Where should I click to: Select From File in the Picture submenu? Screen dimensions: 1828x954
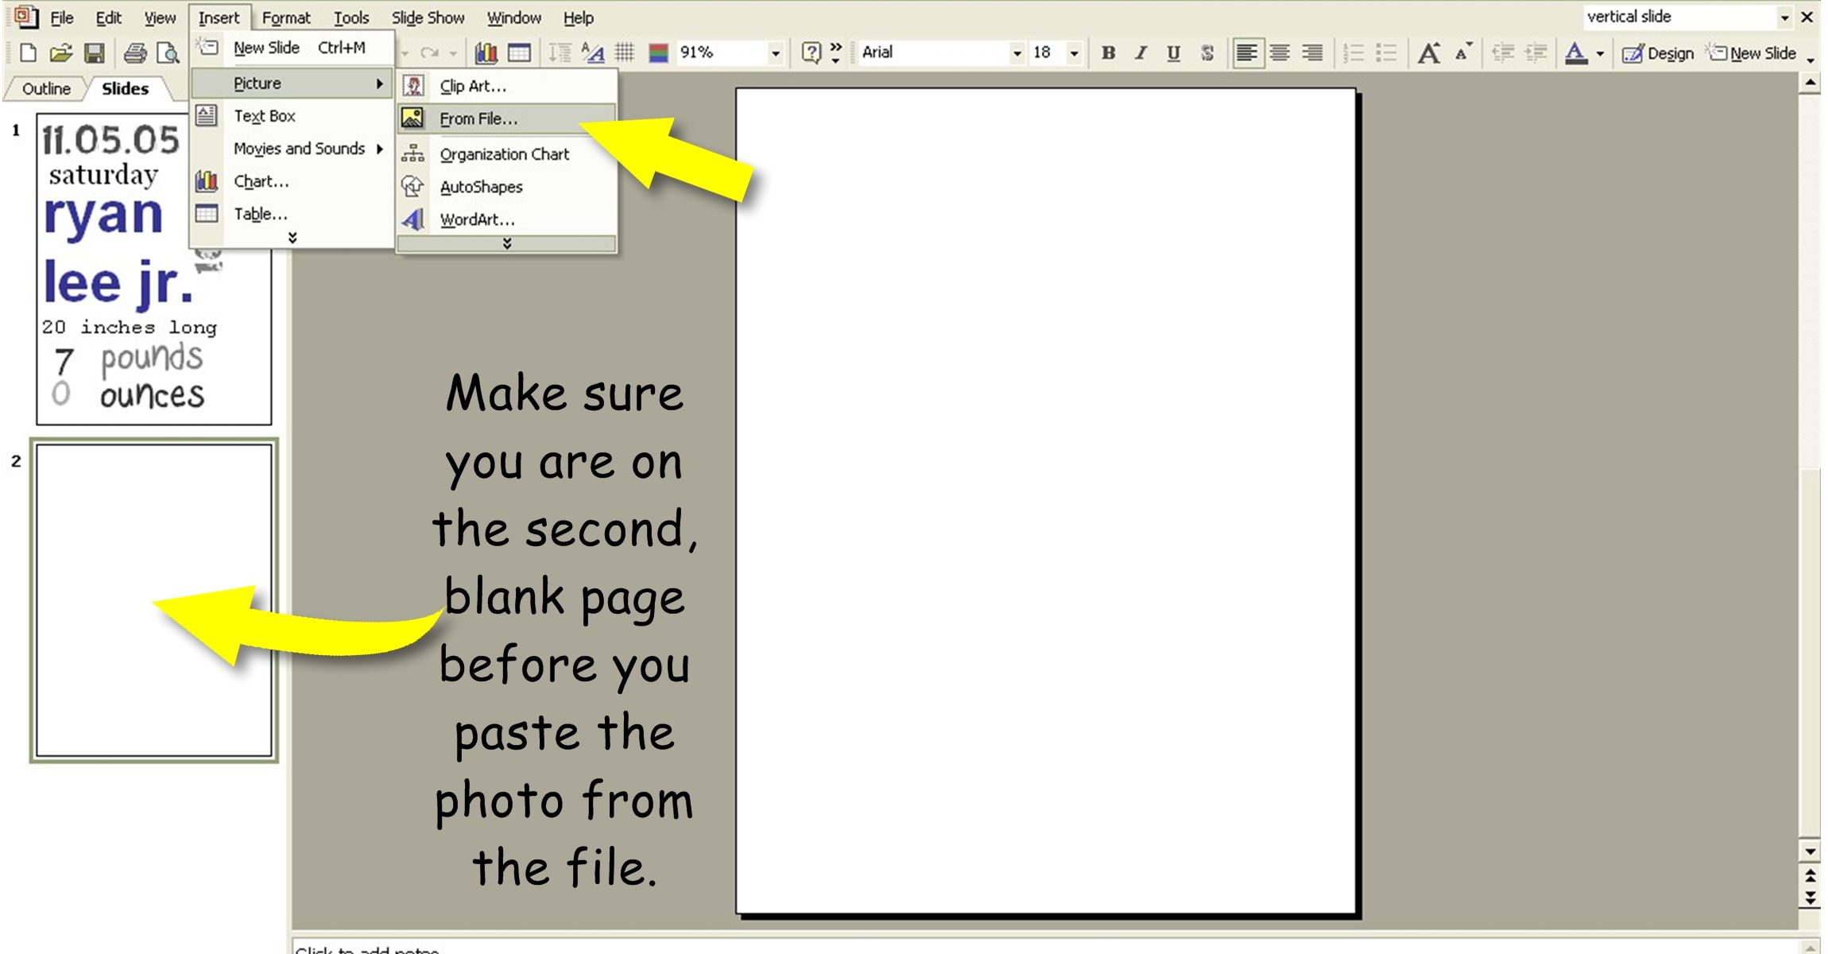pyautogui.click(x=478, y=118)
